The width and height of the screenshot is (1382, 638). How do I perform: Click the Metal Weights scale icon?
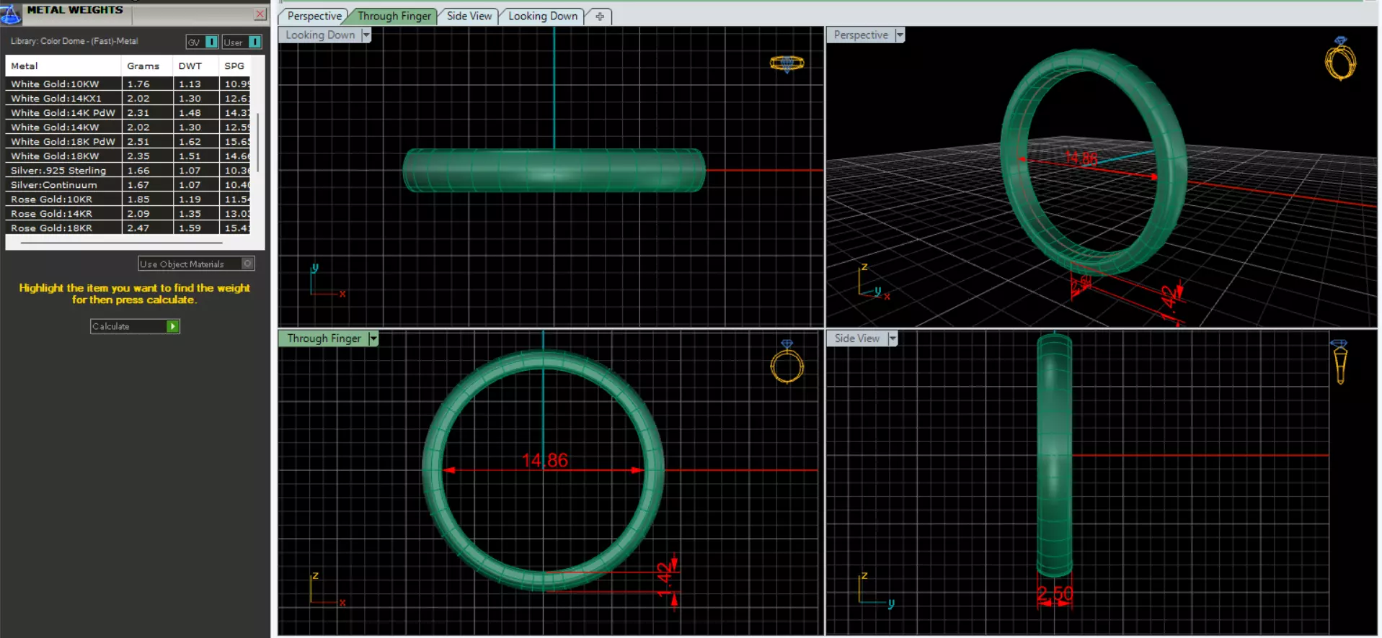tap(10, 14)
